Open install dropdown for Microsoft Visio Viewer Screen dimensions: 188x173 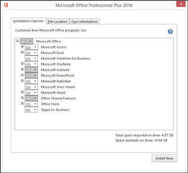pos(31,87)
